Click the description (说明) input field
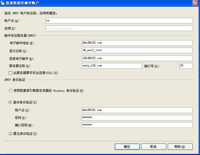The image size is (200, 155). (119, 28)
